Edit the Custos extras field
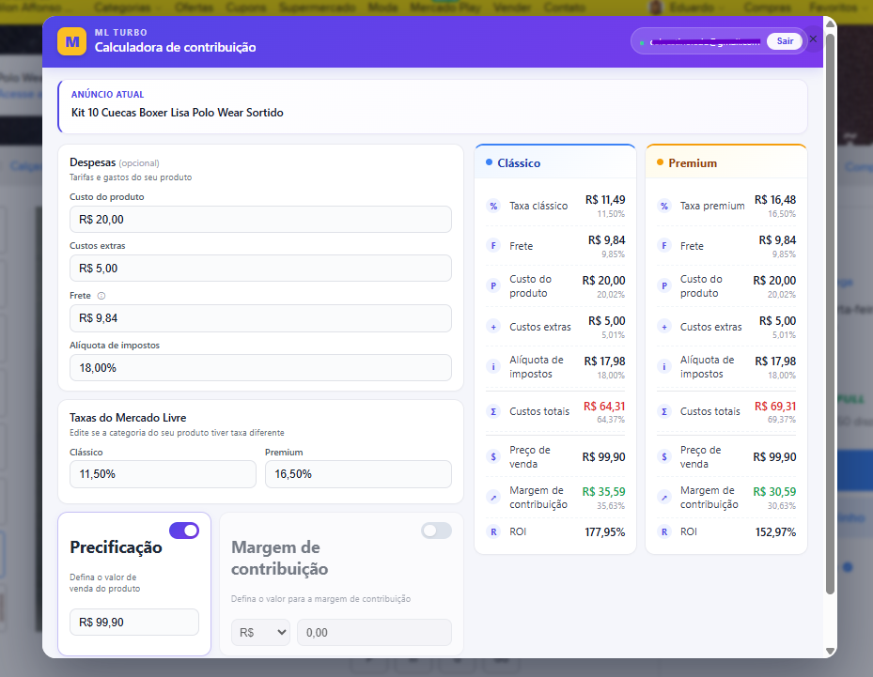 [260, 269]
